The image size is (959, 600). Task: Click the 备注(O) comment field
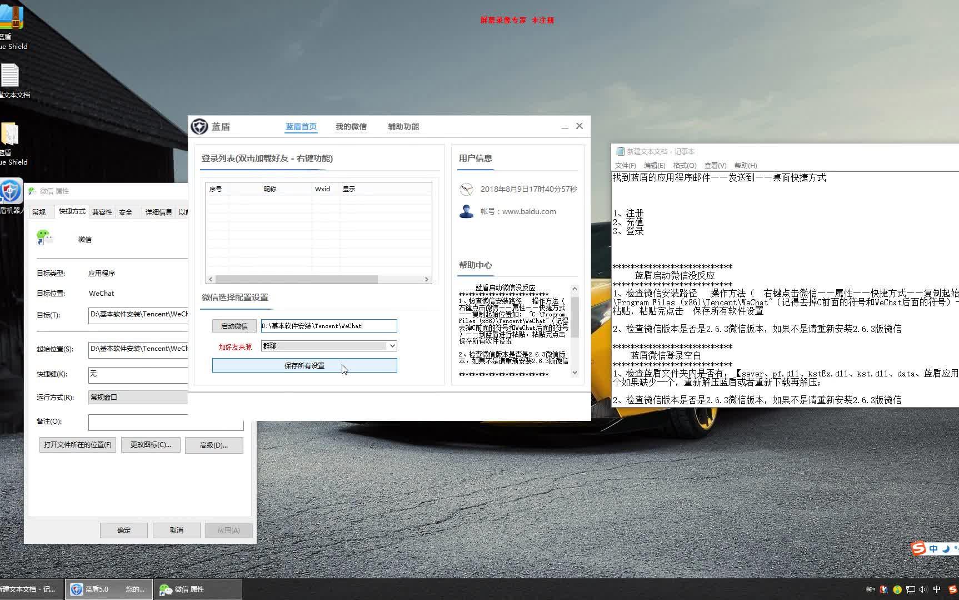pyautogui.click(x=166, y=422)
